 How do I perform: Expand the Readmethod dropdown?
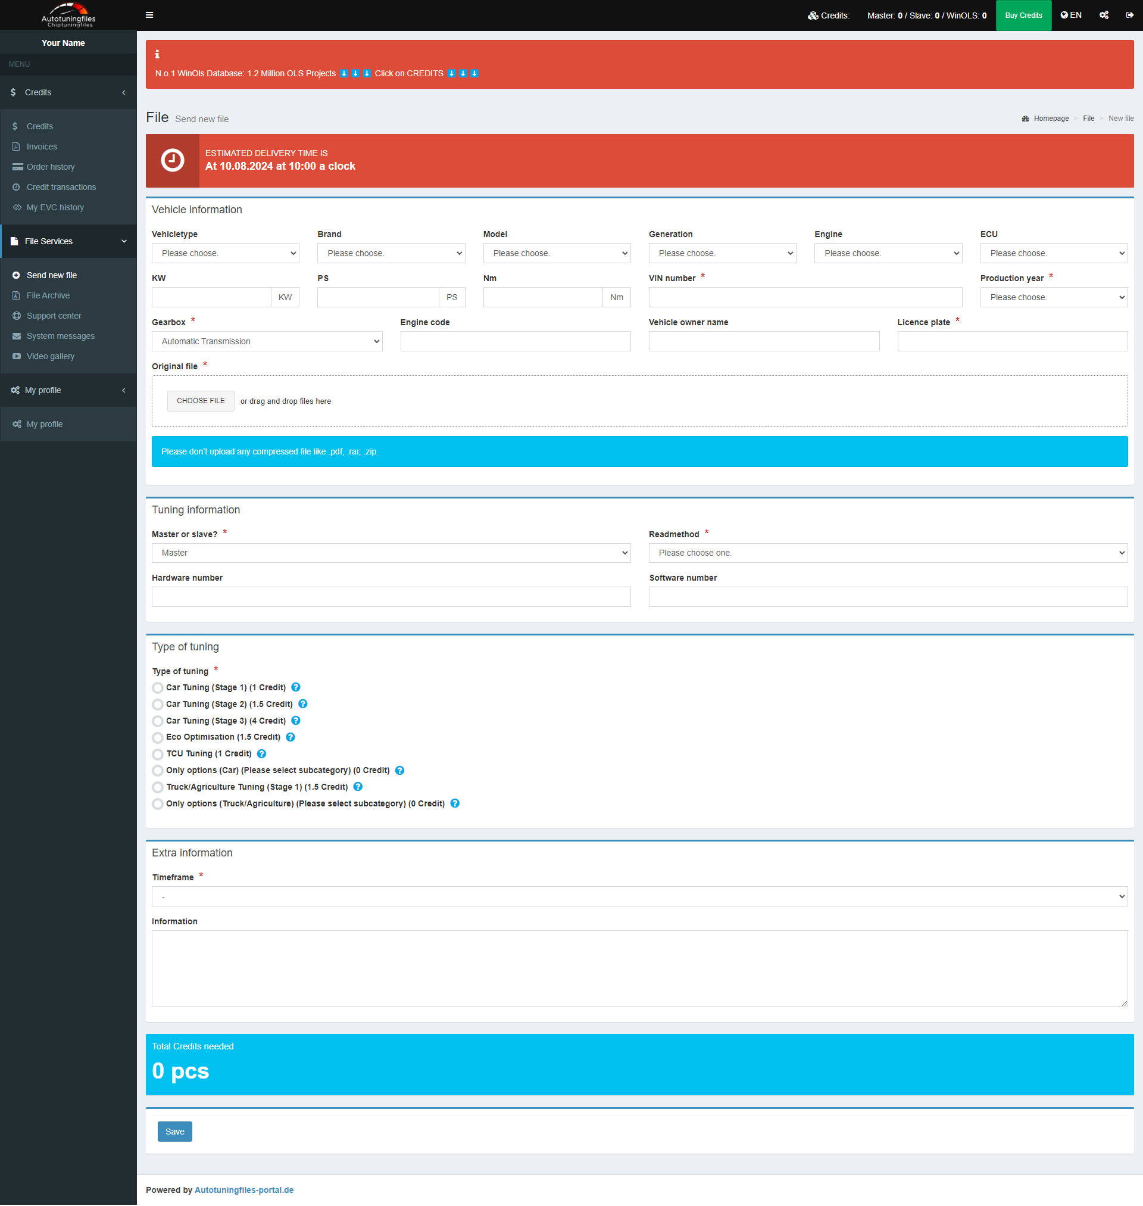click(x=888, y=553)
